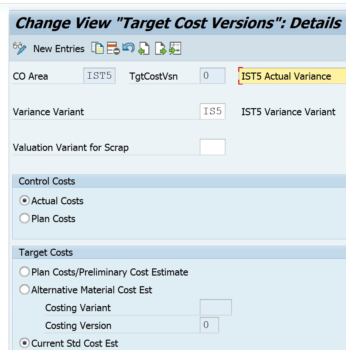Go to the Previous Entry icon
346x350 pixels.
144,49
